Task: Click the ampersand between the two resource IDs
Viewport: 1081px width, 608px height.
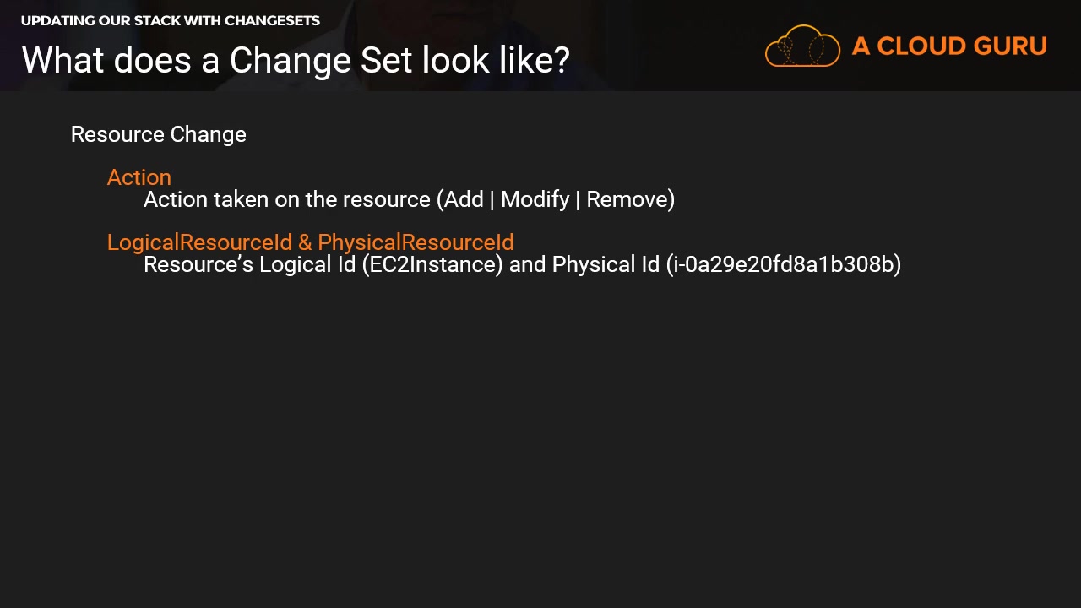Action: click(x=305, y=242)
